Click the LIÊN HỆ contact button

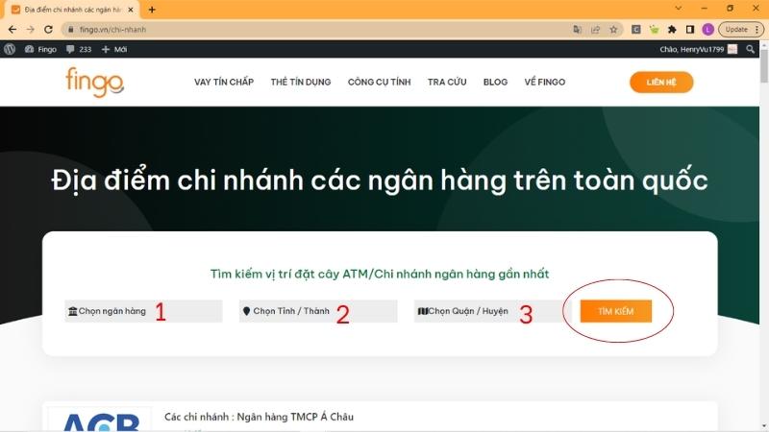661,82
